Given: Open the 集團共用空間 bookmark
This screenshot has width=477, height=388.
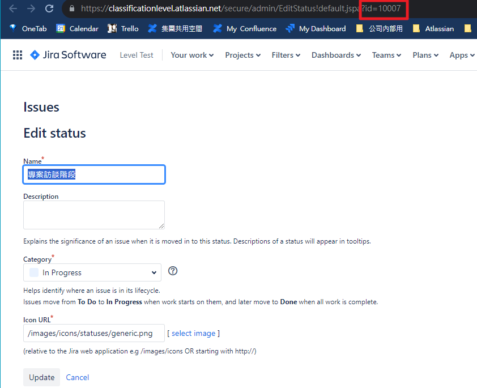Looking at the screenshot, I should coord(175,28).
